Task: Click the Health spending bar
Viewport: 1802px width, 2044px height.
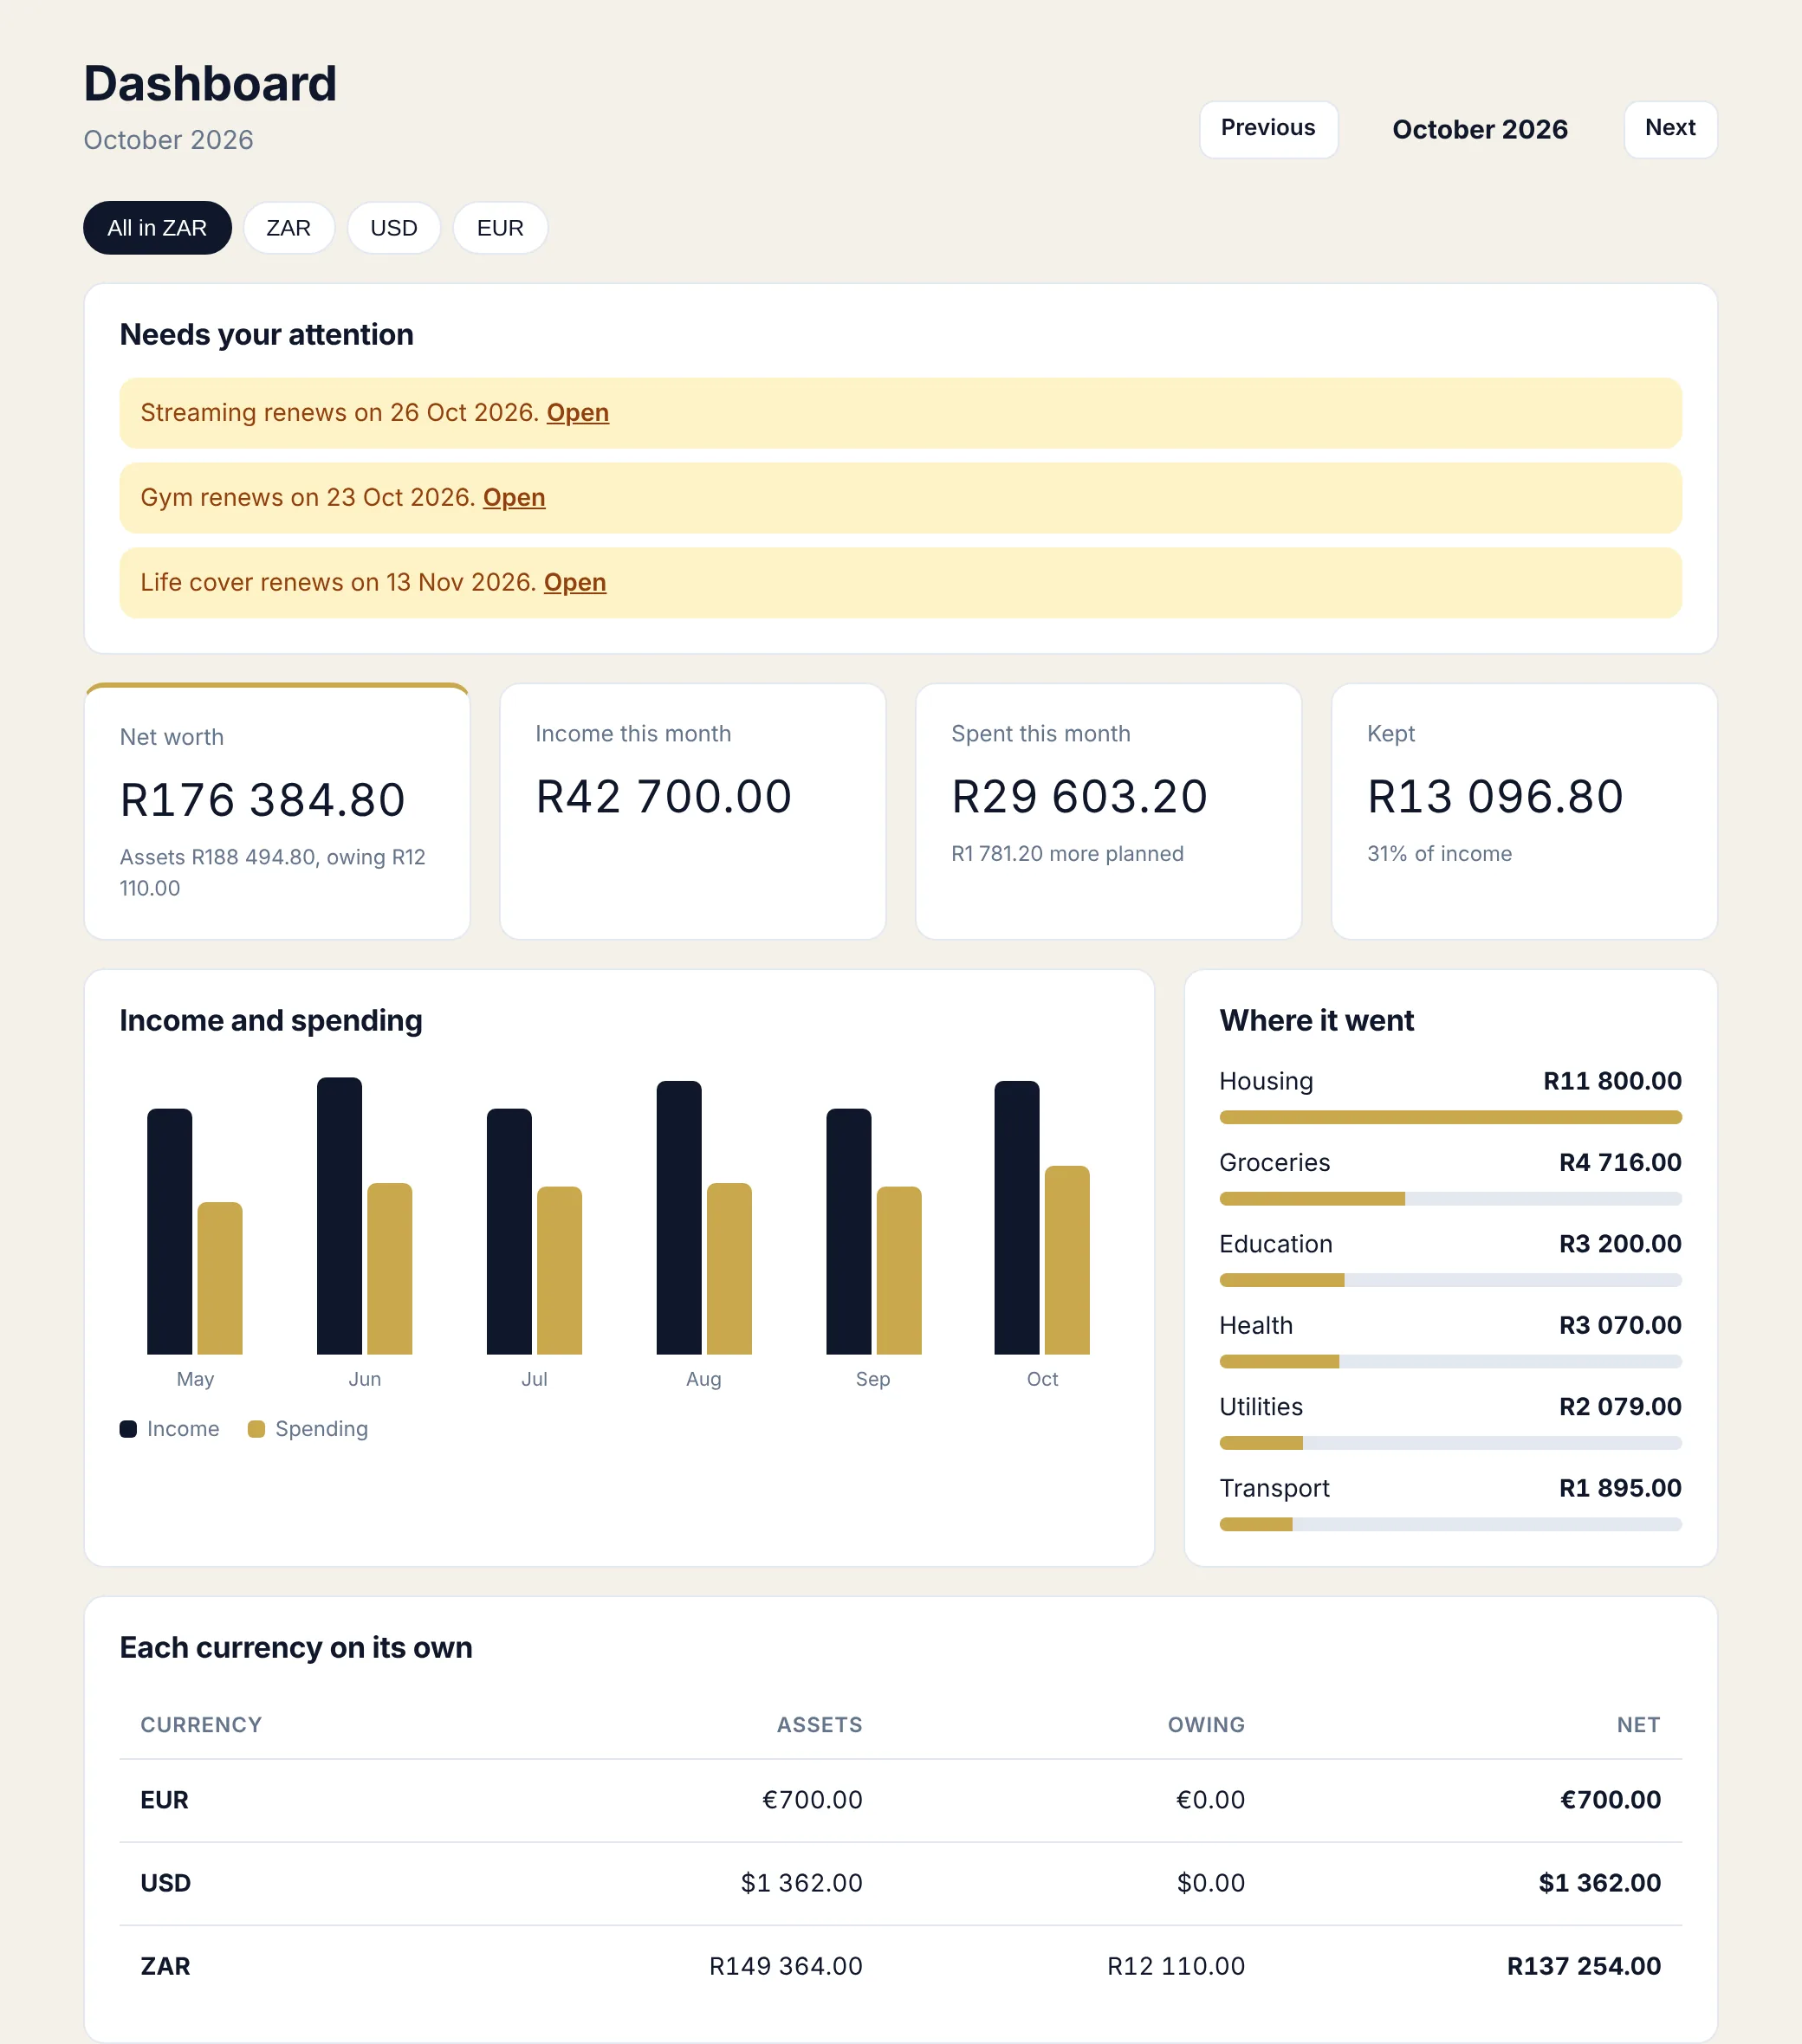Action: point(1449,1362)
